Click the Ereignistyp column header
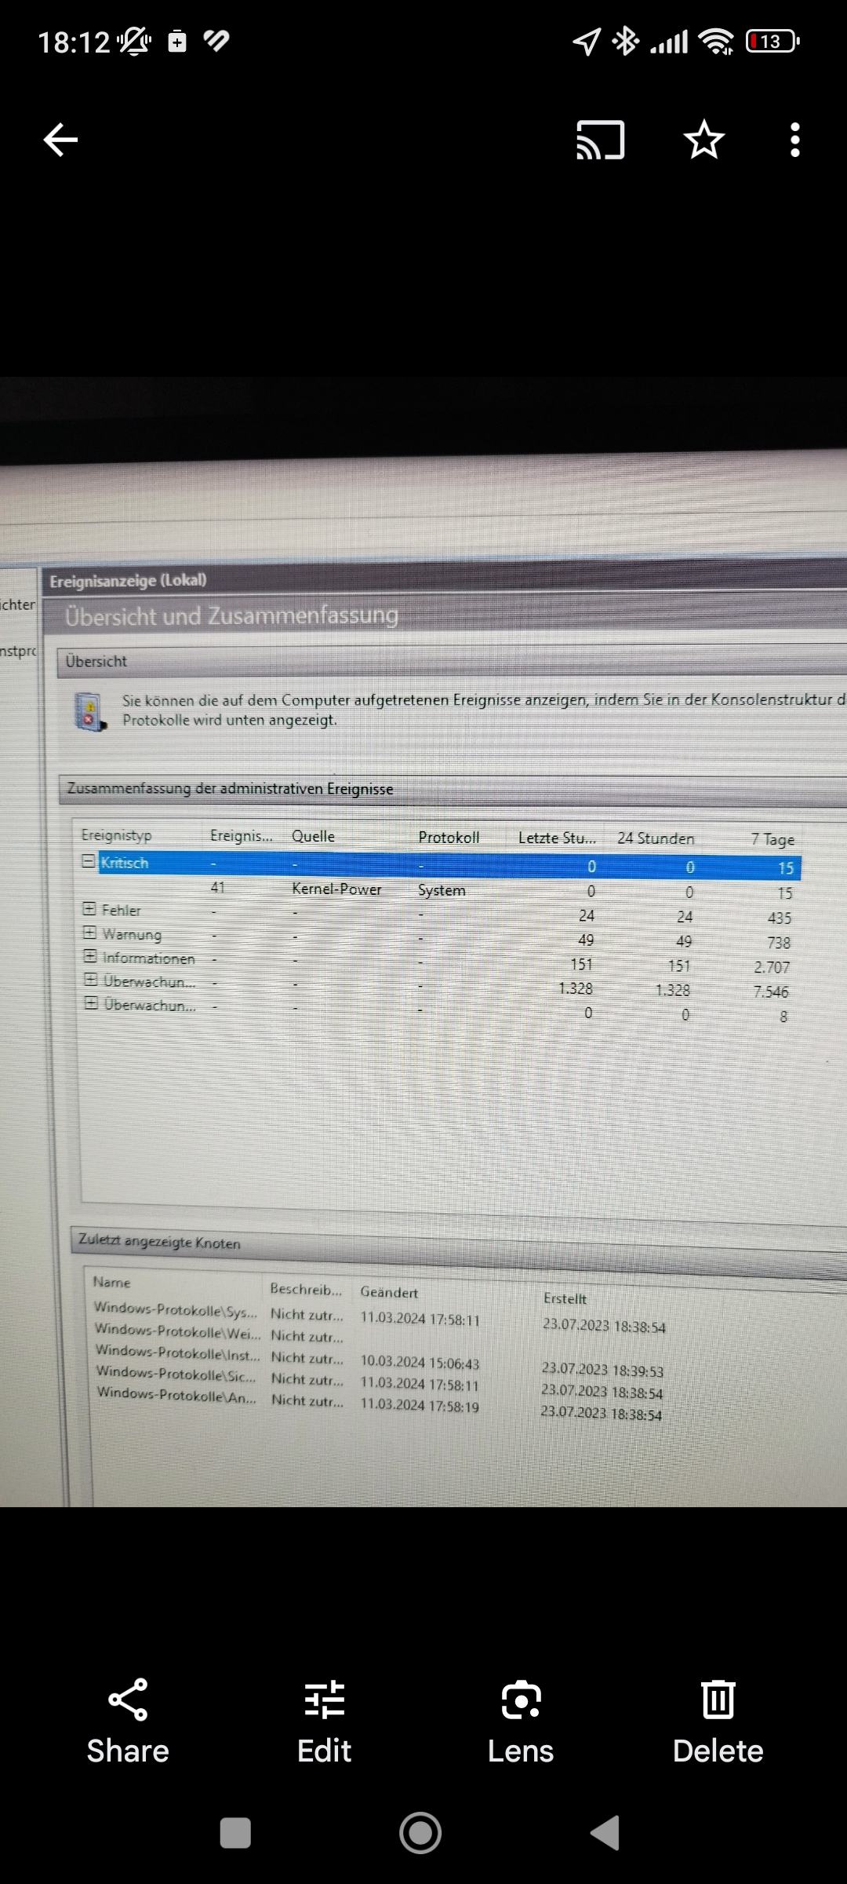This screenshot has height=1884, width=847. pos(117,835)
